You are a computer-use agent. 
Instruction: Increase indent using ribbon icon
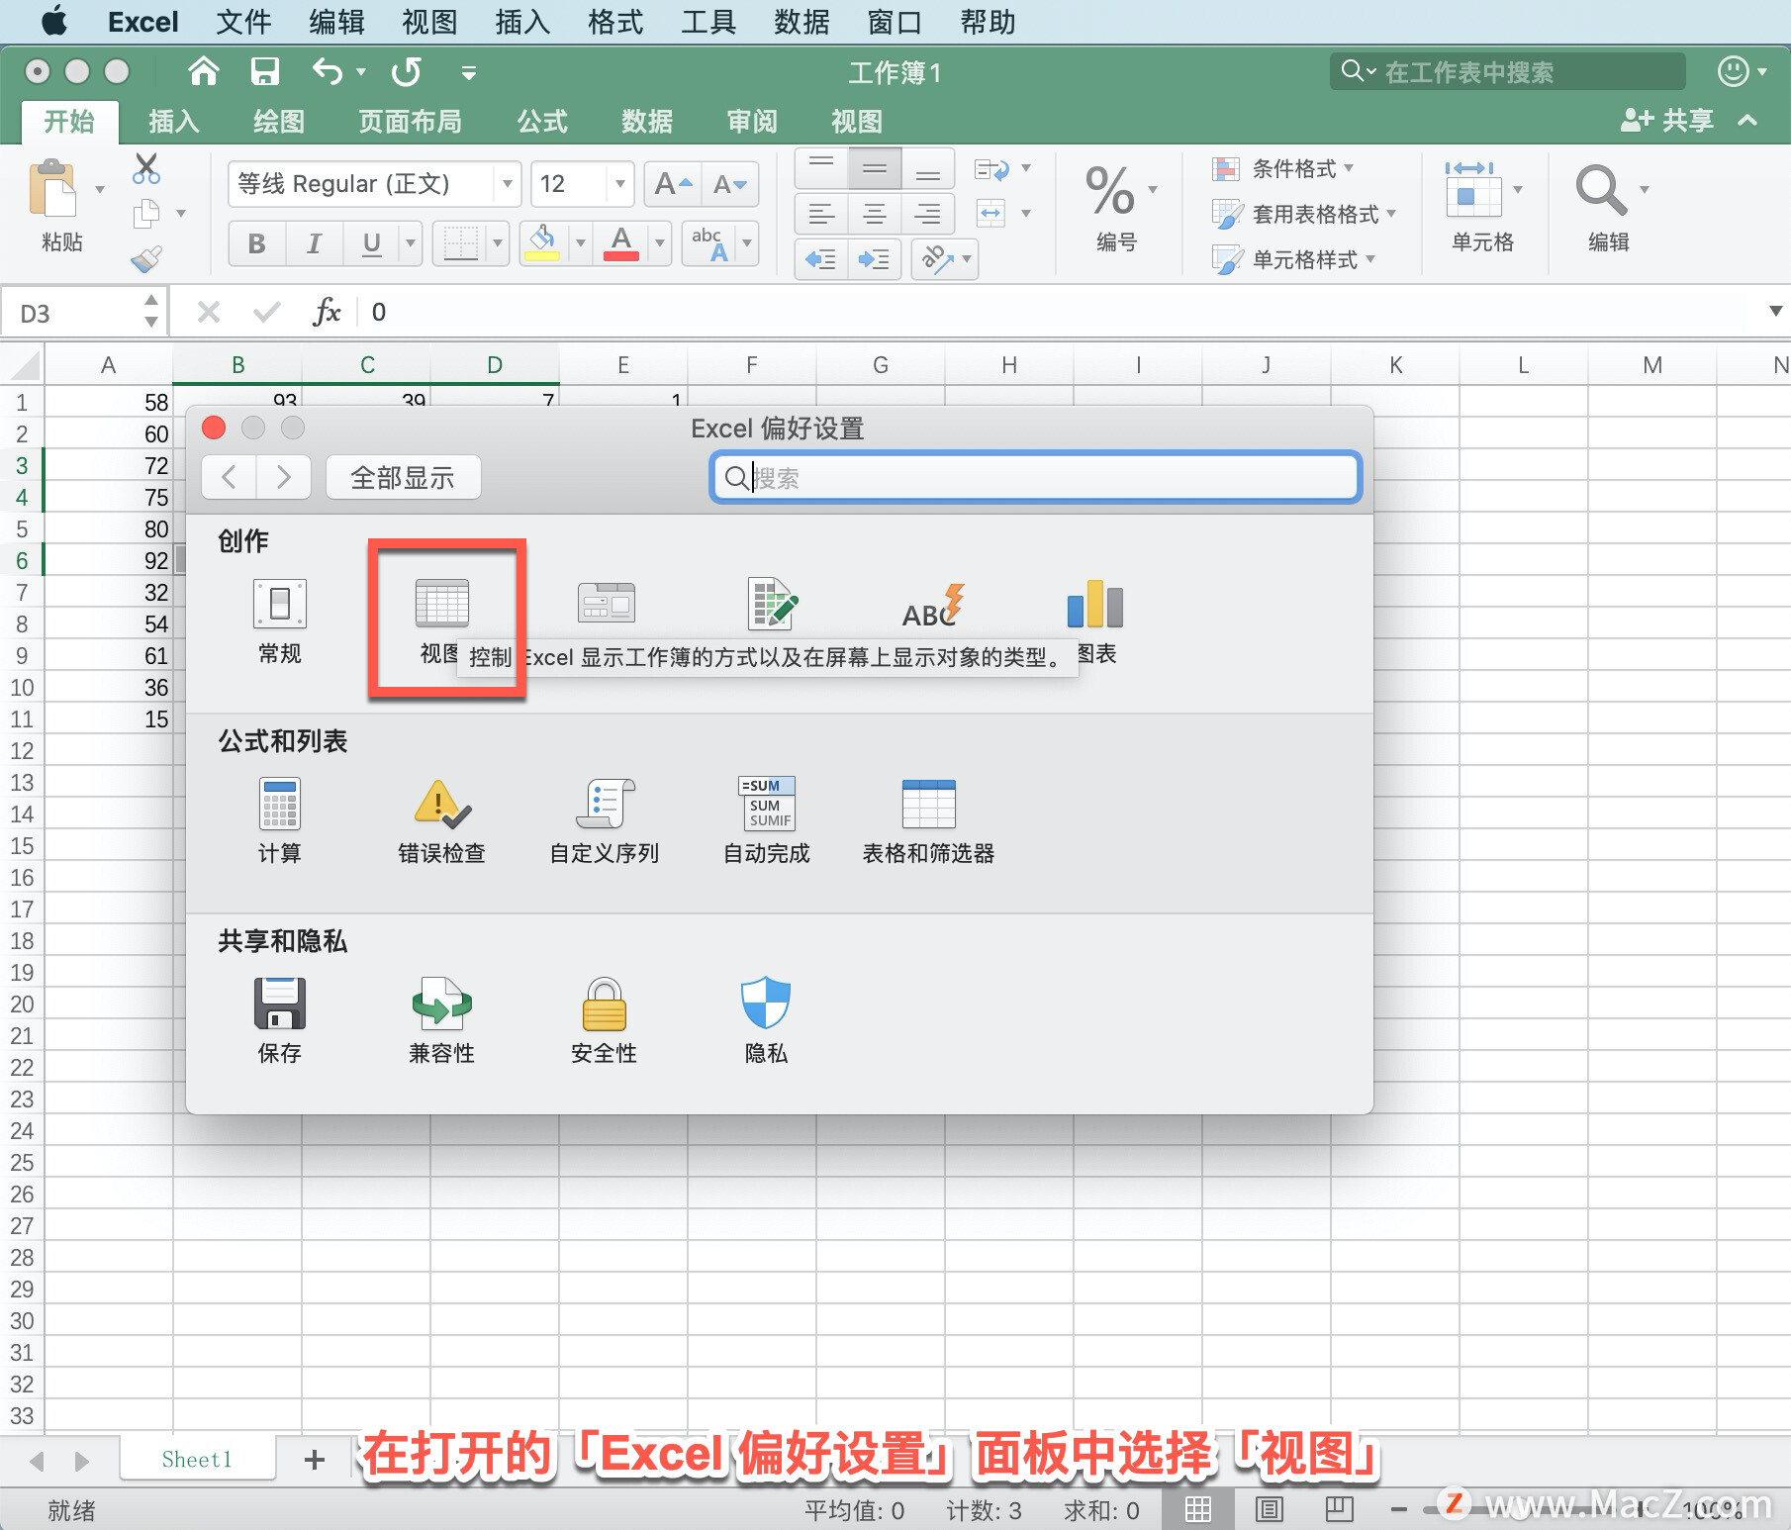(874, 259)
